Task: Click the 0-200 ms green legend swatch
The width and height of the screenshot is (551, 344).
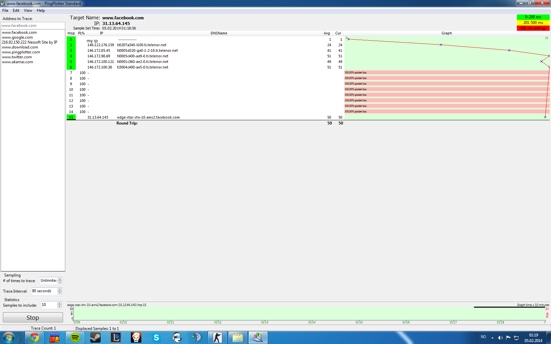Action: (533, 17)
